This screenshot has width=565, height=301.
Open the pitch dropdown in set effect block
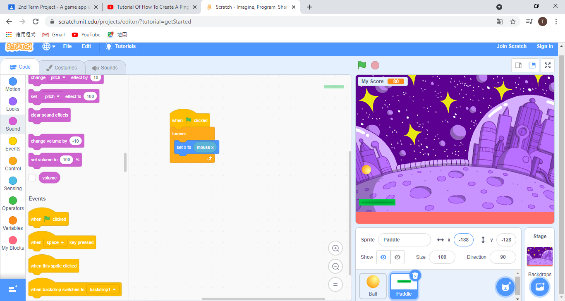[52, 96]
